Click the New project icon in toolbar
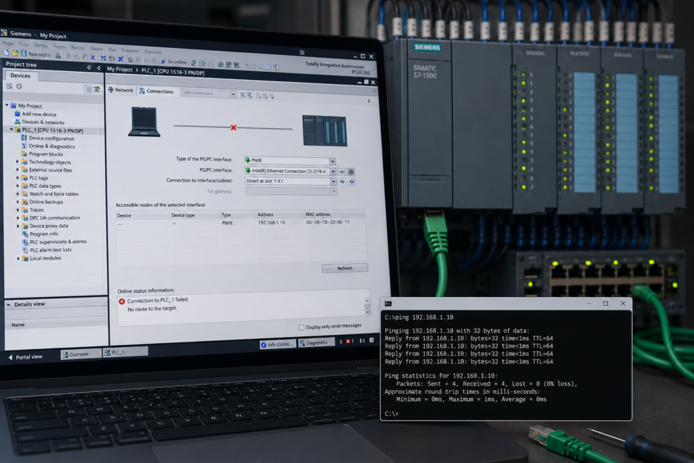Screen dimensions: 694x463 [6, 53]
